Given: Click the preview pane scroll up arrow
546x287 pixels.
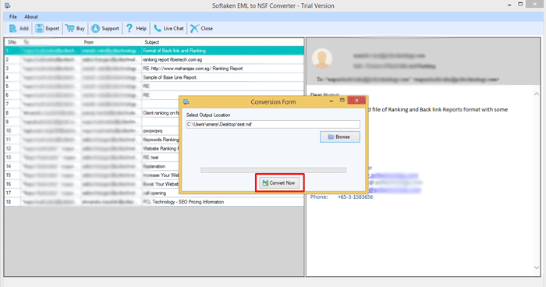Looking at the screenshot, I should [537, 94].
